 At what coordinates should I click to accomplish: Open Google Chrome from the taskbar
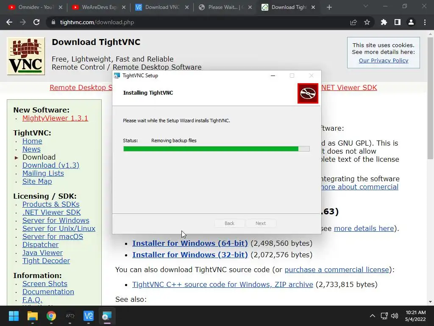(51, 316)
